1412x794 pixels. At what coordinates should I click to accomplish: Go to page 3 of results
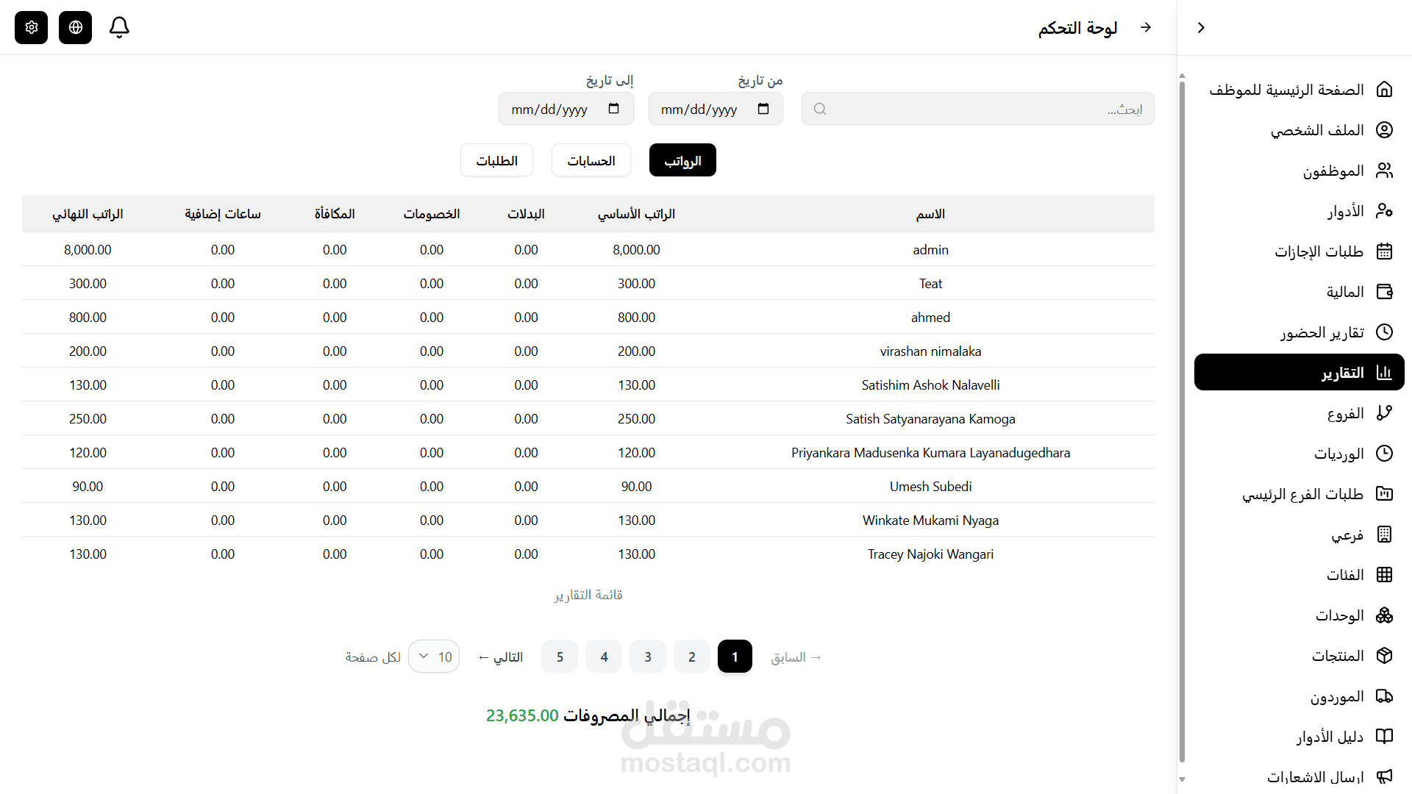point(647,657)
